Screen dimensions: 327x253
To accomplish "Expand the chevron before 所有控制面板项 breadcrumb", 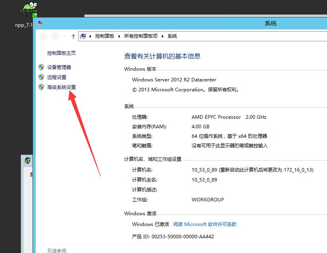I will pyautogui.click(x=120, y=36).
